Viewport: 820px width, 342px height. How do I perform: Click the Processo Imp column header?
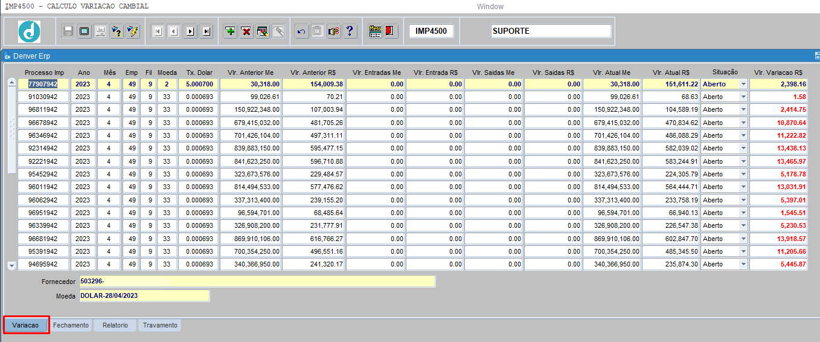point(44,73)
